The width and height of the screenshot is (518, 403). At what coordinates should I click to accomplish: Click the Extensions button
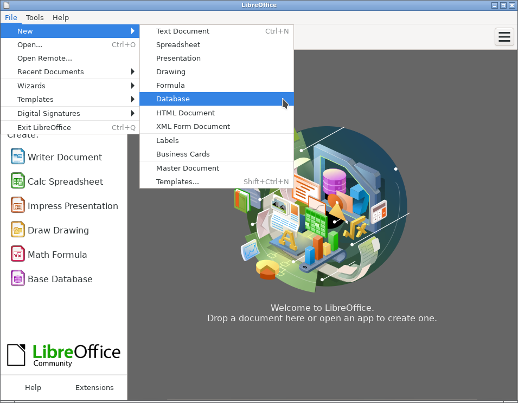[94, 387]
